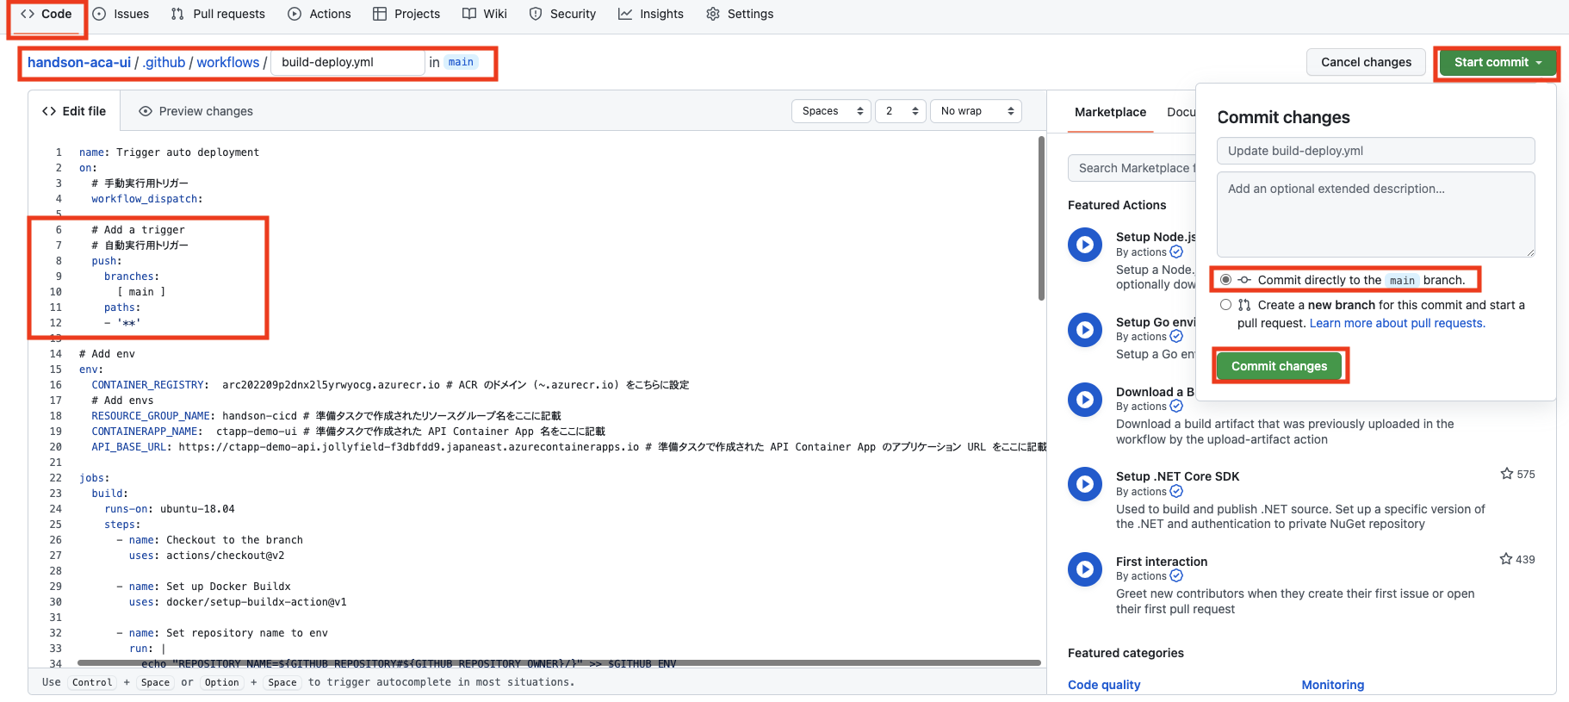The height and width of the screenshot is (702, 1569).
Task: Open First interaction action title
Action: (x=1162, y=562)
